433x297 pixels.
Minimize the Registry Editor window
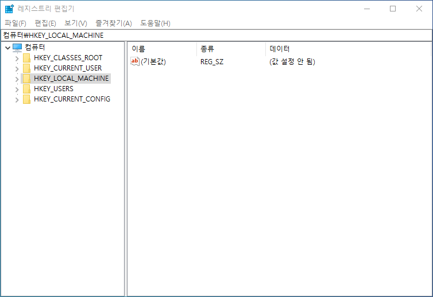(367, 9)
